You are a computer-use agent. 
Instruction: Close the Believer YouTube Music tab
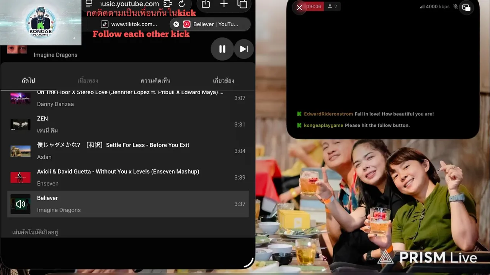point(176,24)
